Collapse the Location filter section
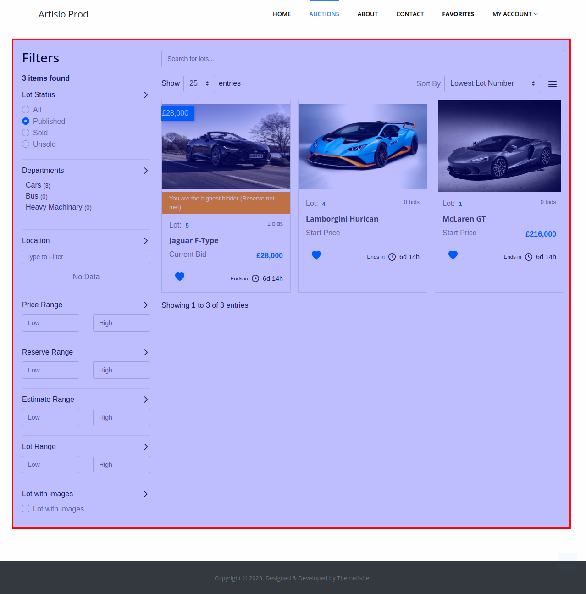 pos(146,241)
